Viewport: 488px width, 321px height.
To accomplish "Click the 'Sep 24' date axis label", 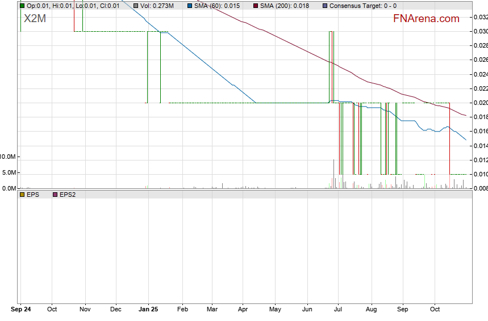I will (x=21, y=310).
